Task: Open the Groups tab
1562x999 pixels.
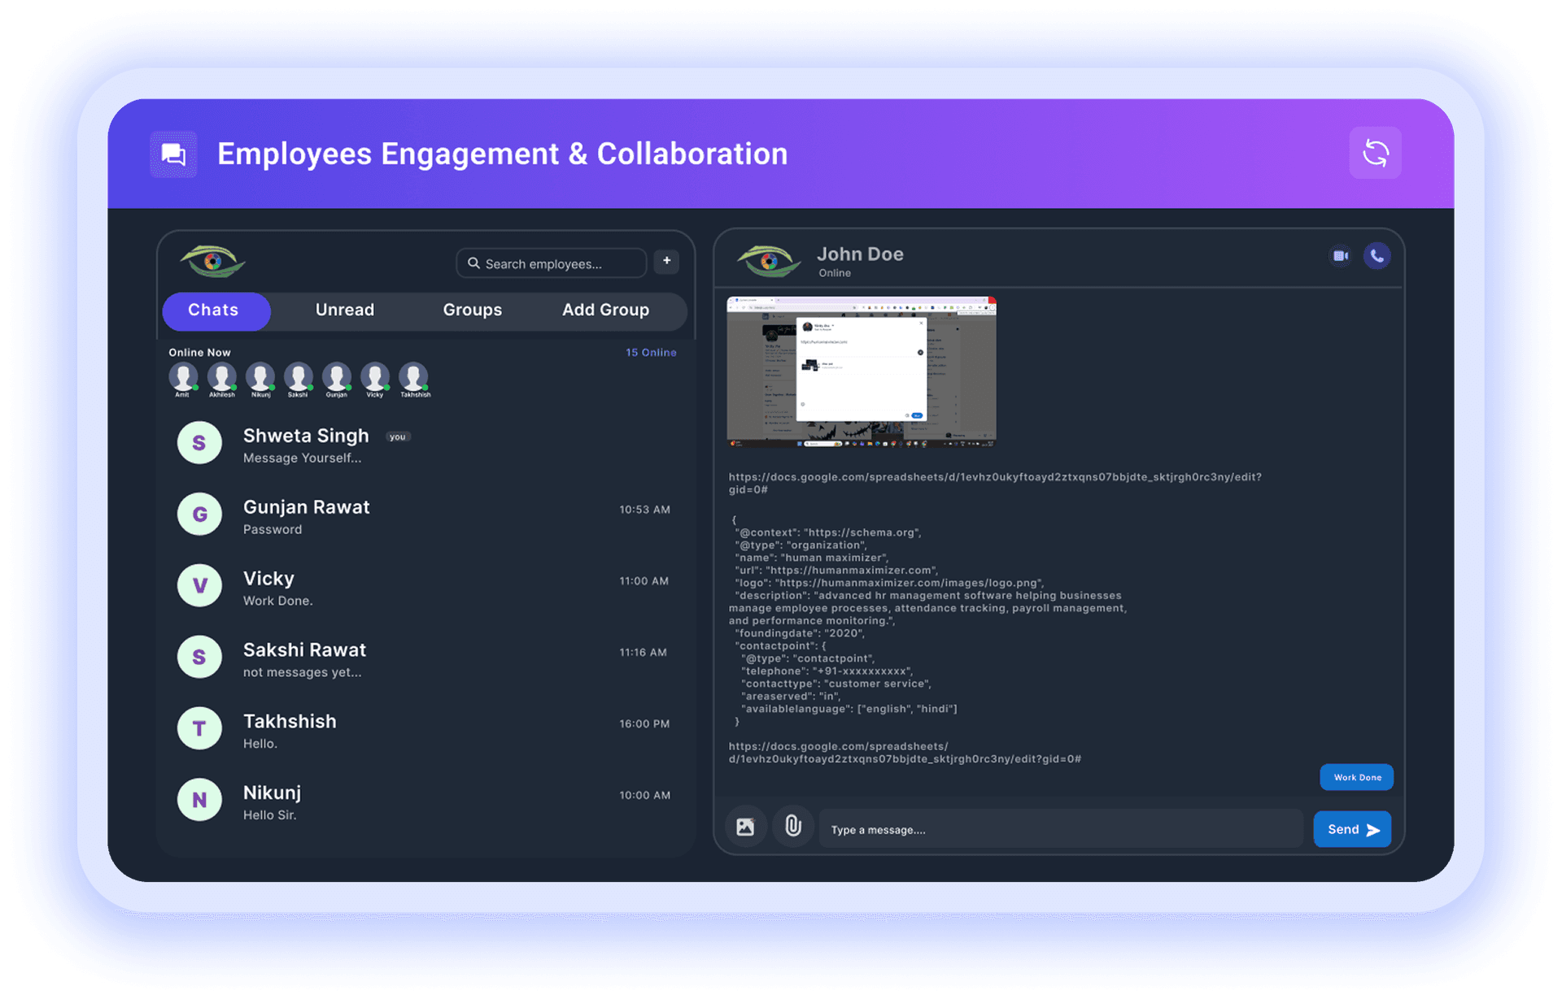Action: click(473, 311)
